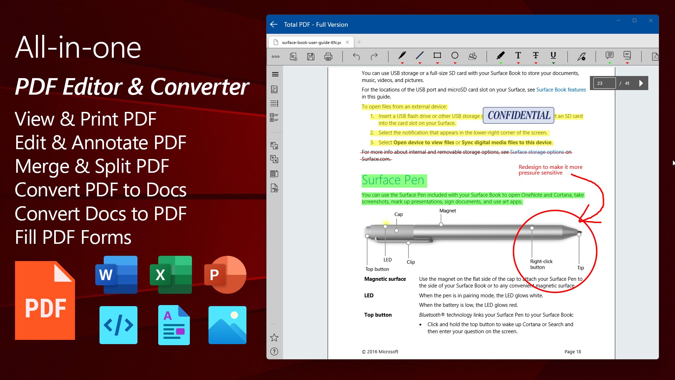The width and height of the screenshot is (675, 380).
Task: Open the sticky note comment tool
Action: coord(609,56)
